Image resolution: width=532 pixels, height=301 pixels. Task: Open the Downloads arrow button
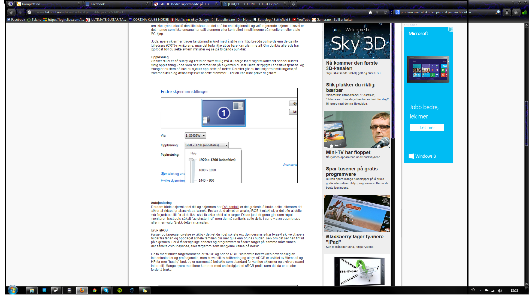(x=507, y=12)
